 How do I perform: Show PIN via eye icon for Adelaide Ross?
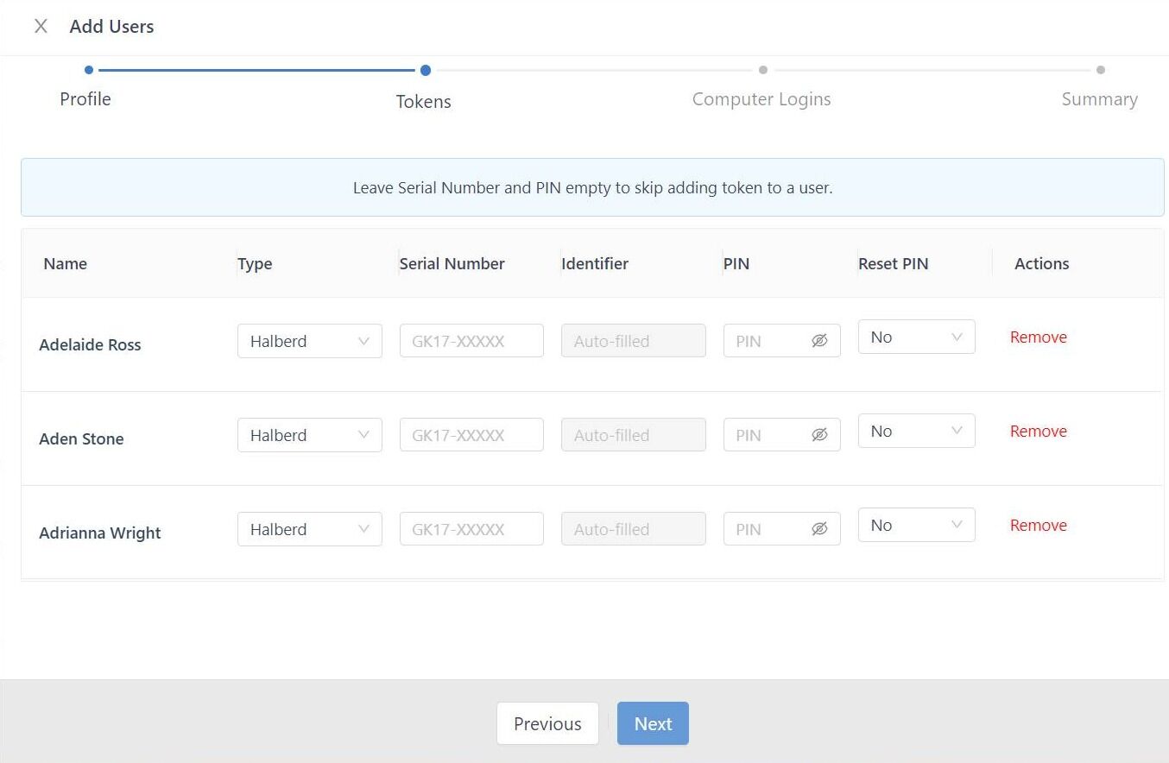[819, 341]
